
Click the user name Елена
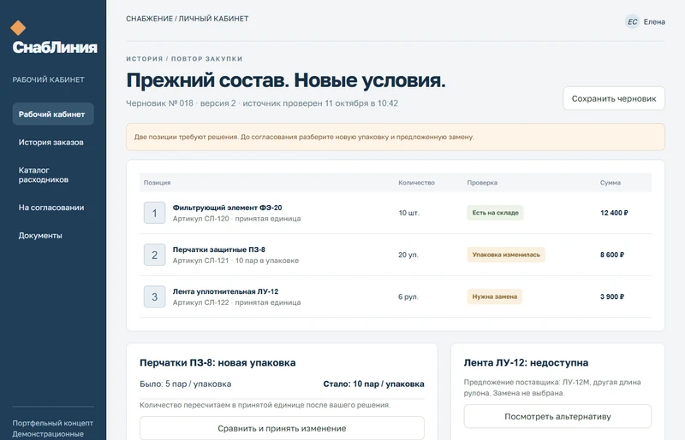pyautogui.click(x=654, y=22)
